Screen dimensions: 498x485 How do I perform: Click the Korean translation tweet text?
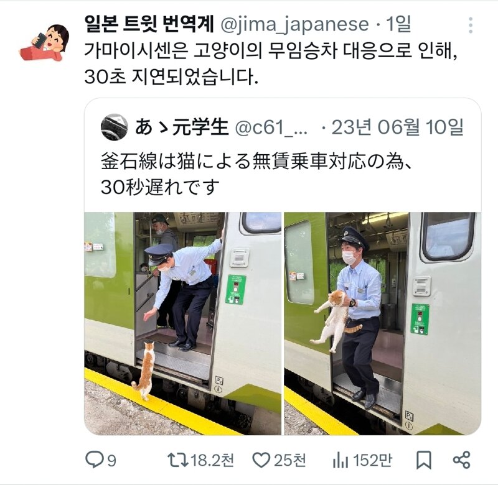tap(271, 63)
